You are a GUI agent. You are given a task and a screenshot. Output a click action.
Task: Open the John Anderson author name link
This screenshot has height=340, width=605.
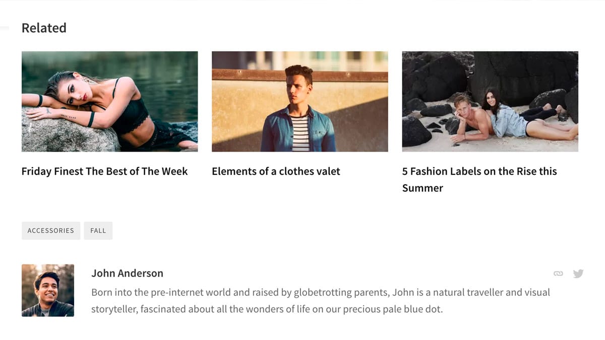(127, 273)
